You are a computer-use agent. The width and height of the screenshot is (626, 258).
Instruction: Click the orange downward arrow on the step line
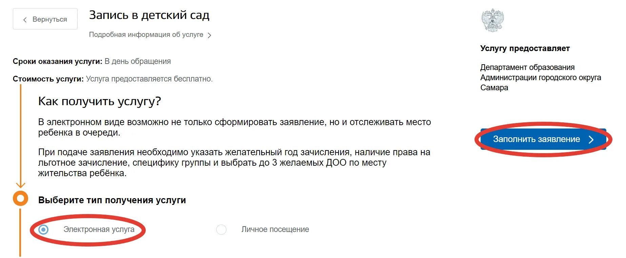[x=21, y=185]
